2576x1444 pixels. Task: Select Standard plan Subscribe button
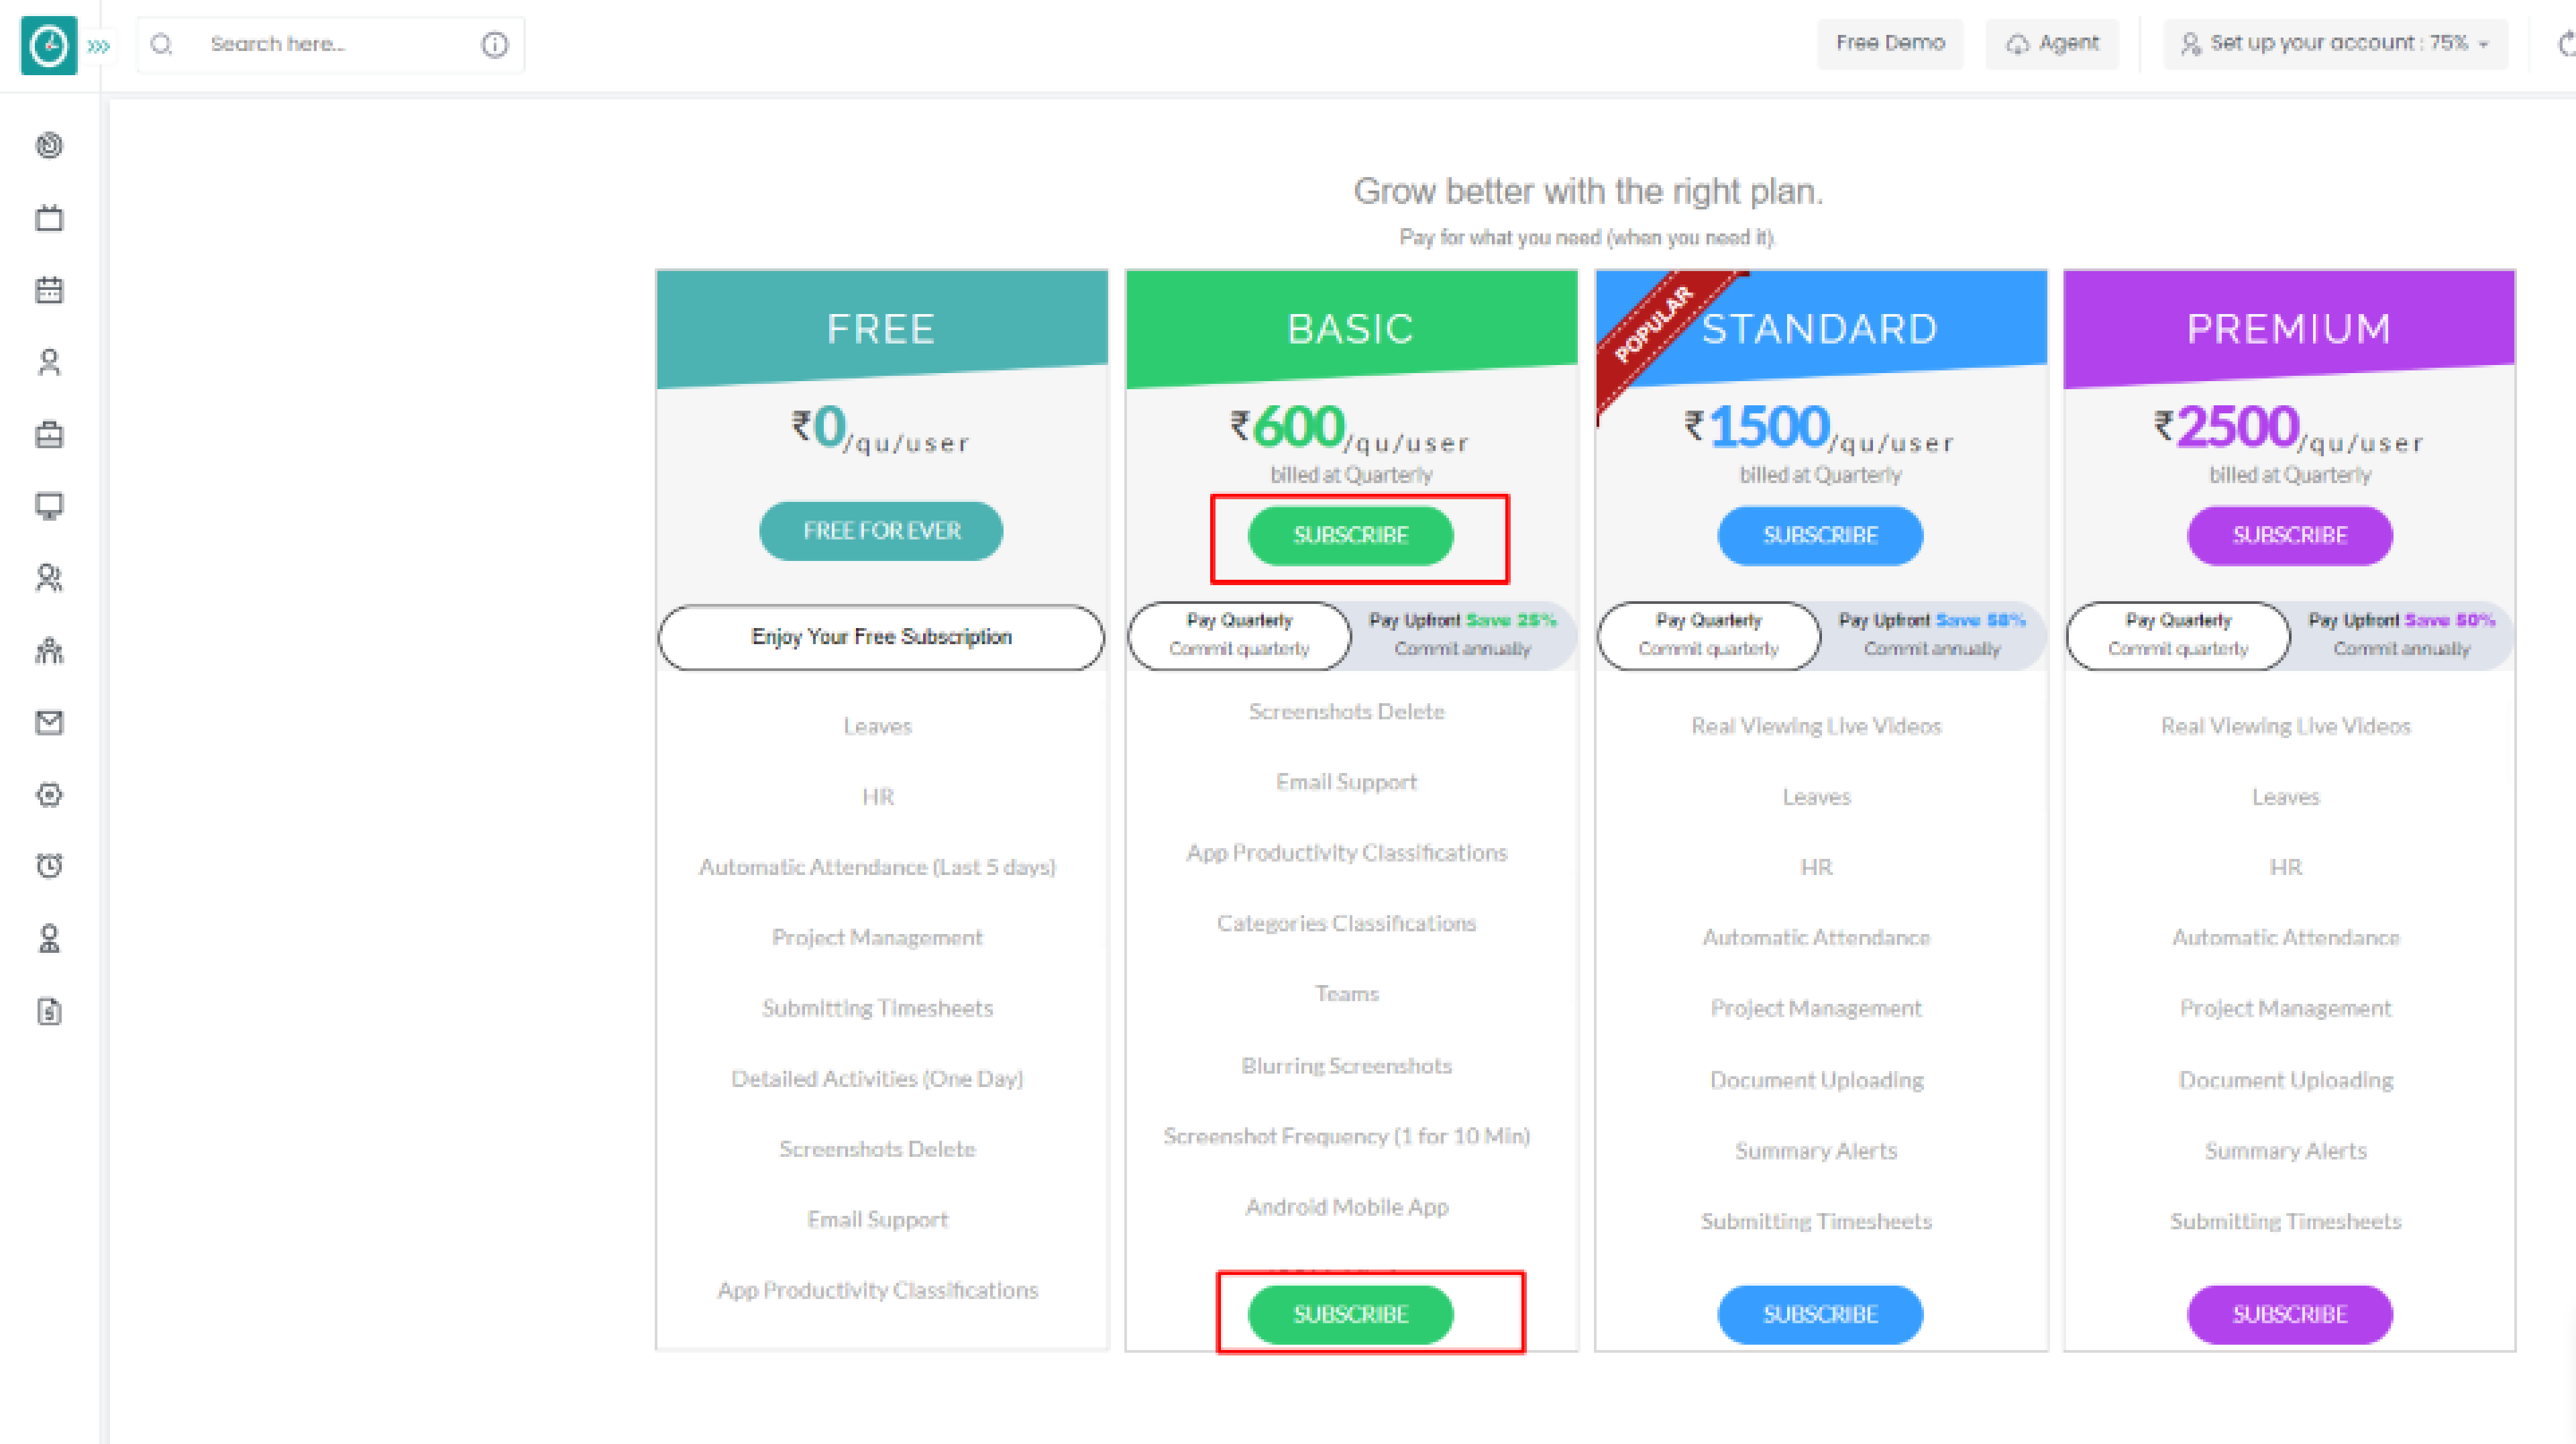click(1817, 534)
